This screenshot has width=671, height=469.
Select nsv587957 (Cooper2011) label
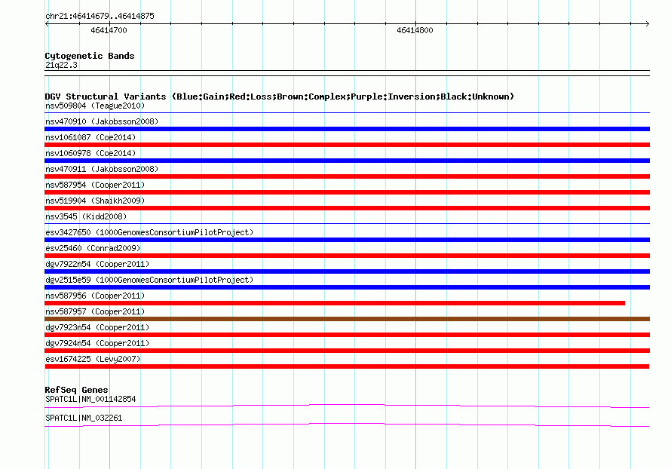[x=95, y=311]
